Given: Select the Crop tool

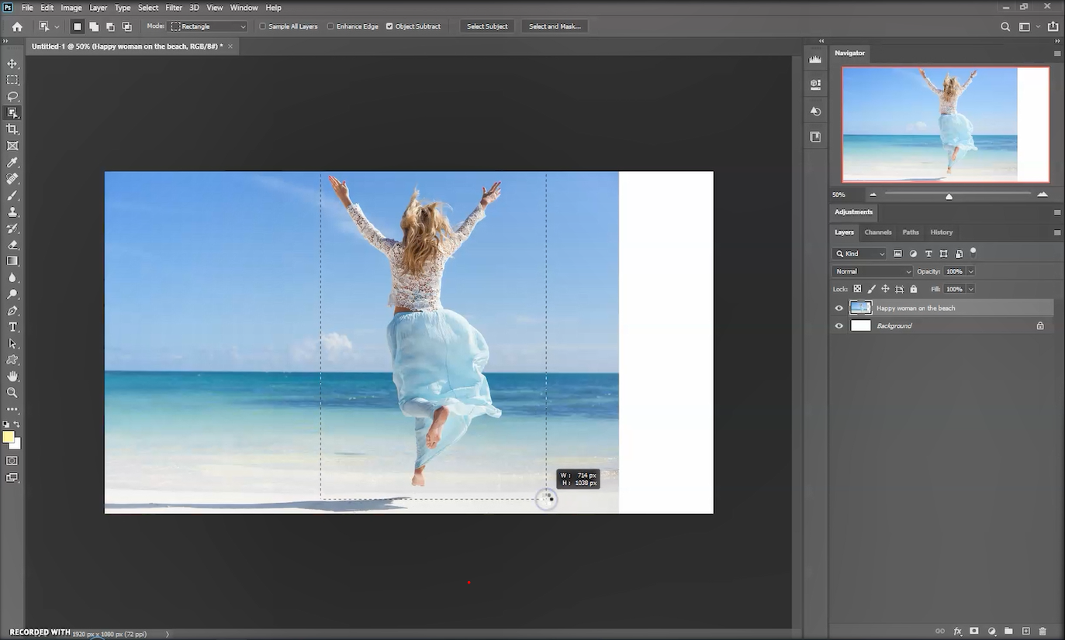Looking at the screenshot, I should [12, 129].
